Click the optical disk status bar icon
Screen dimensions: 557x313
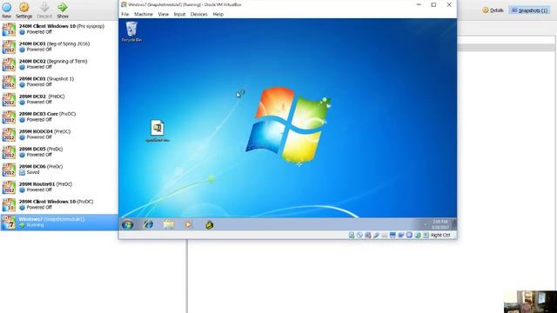click(359, 235)
